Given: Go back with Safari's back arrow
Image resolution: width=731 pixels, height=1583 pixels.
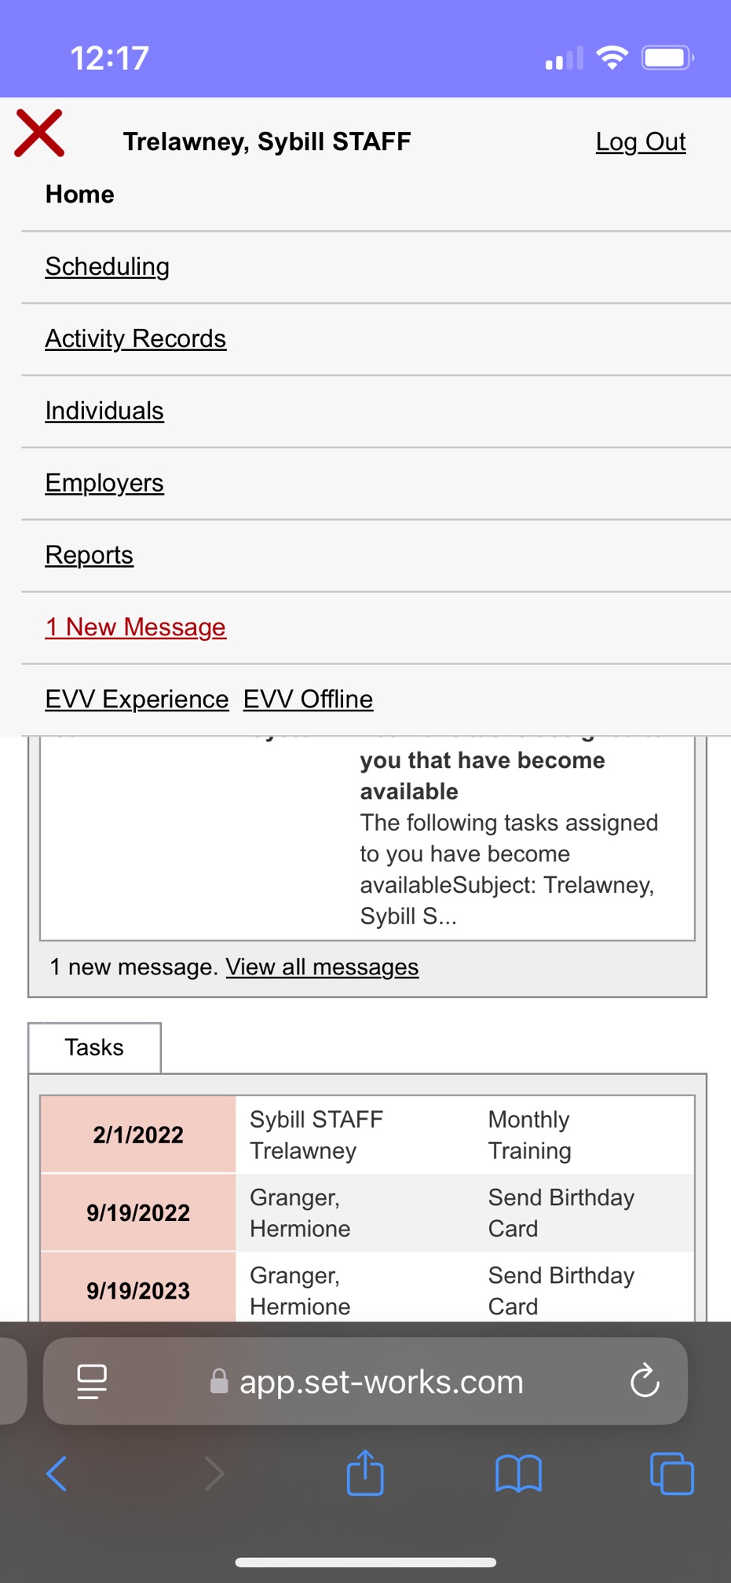Looking at the screenshot, I should click(x=57, y=1473).
